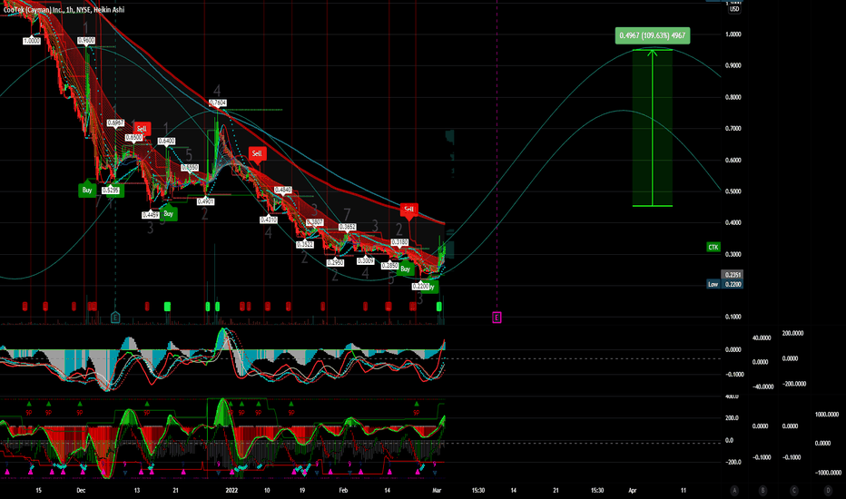Click the 0.2200 pivot price label on chart
Screen dimensions: 846x499
pos(420,286)
